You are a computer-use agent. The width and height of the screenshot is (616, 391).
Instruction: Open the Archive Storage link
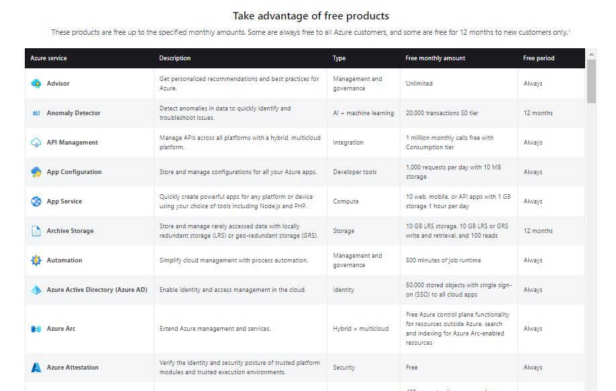[70, 231]
